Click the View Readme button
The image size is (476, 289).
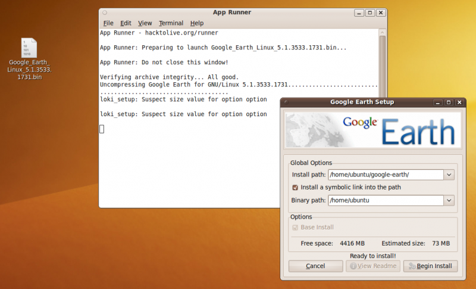[x=373, y=266]
